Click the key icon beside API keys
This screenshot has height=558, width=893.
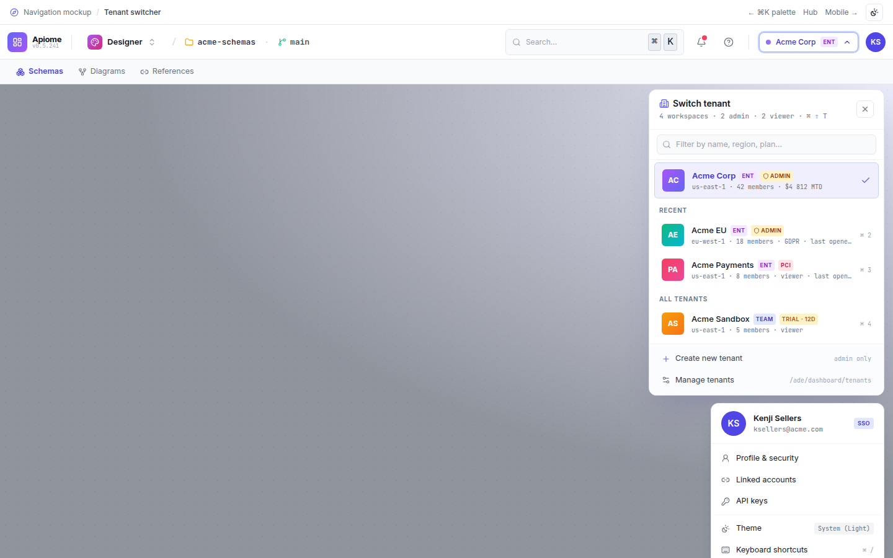[726, 502]
